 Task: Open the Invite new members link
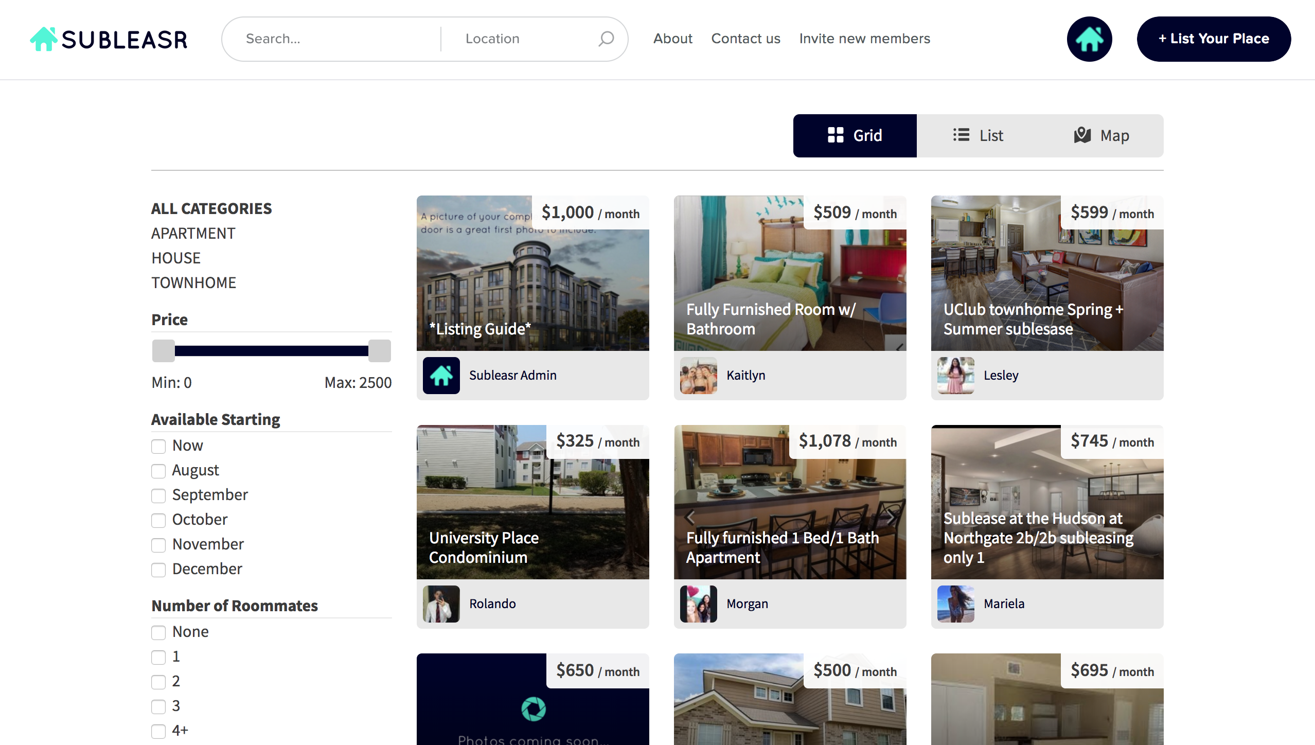864,39
